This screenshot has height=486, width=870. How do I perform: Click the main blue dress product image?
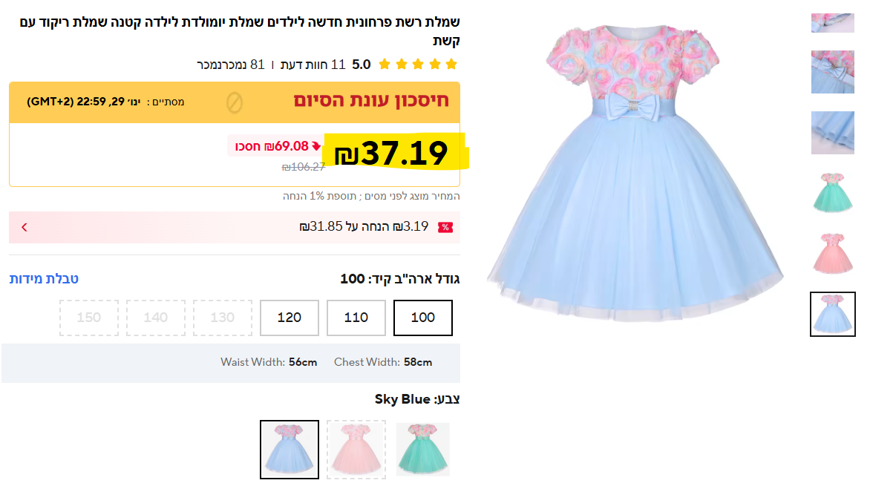635,173
